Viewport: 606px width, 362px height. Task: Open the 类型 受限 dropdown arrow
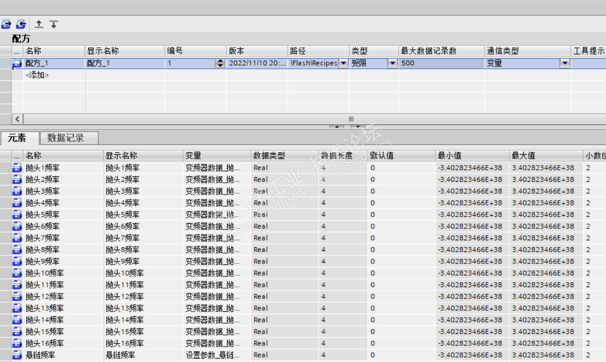(x=392, y=63)
